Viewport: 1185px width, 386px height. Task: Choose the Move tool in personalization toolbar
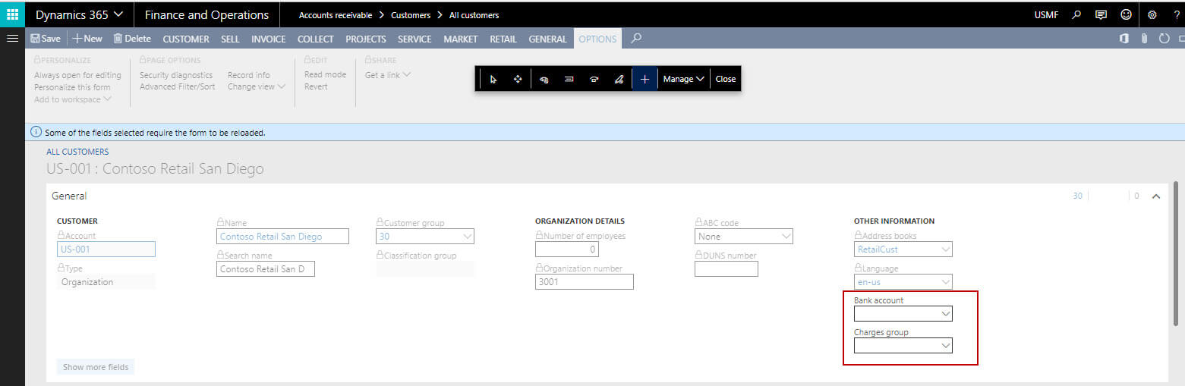518,79
